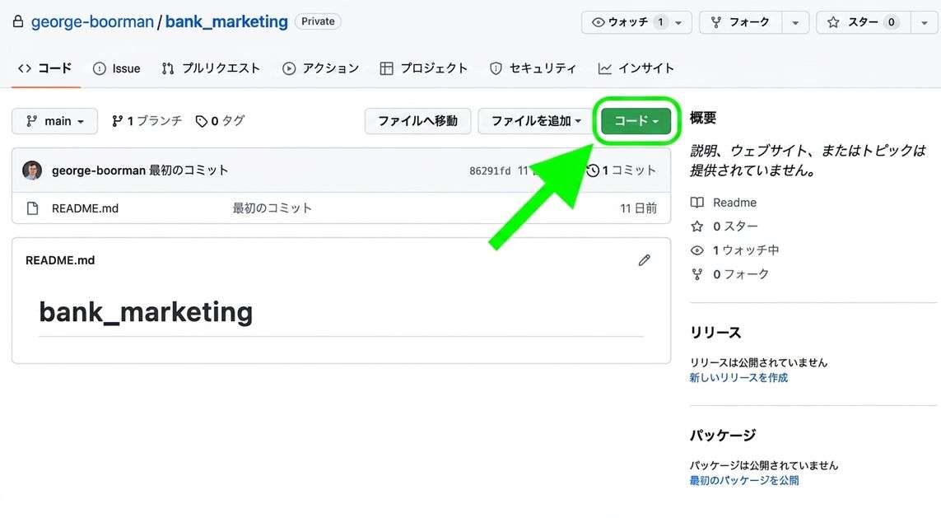Open the 0 スター link in sidebar

coord(735,226)
